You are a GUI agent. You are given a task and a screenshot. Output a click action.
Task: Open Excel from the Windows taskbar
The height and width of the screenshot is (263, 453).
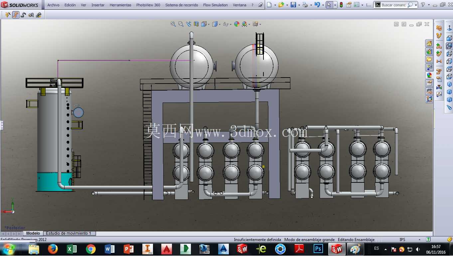click(x=72, y=249)
